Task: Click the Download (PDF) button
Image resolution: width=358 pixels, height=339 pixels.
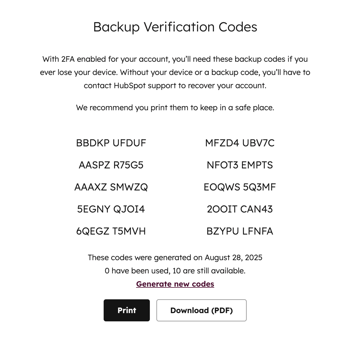Action: tap(201, 310)
